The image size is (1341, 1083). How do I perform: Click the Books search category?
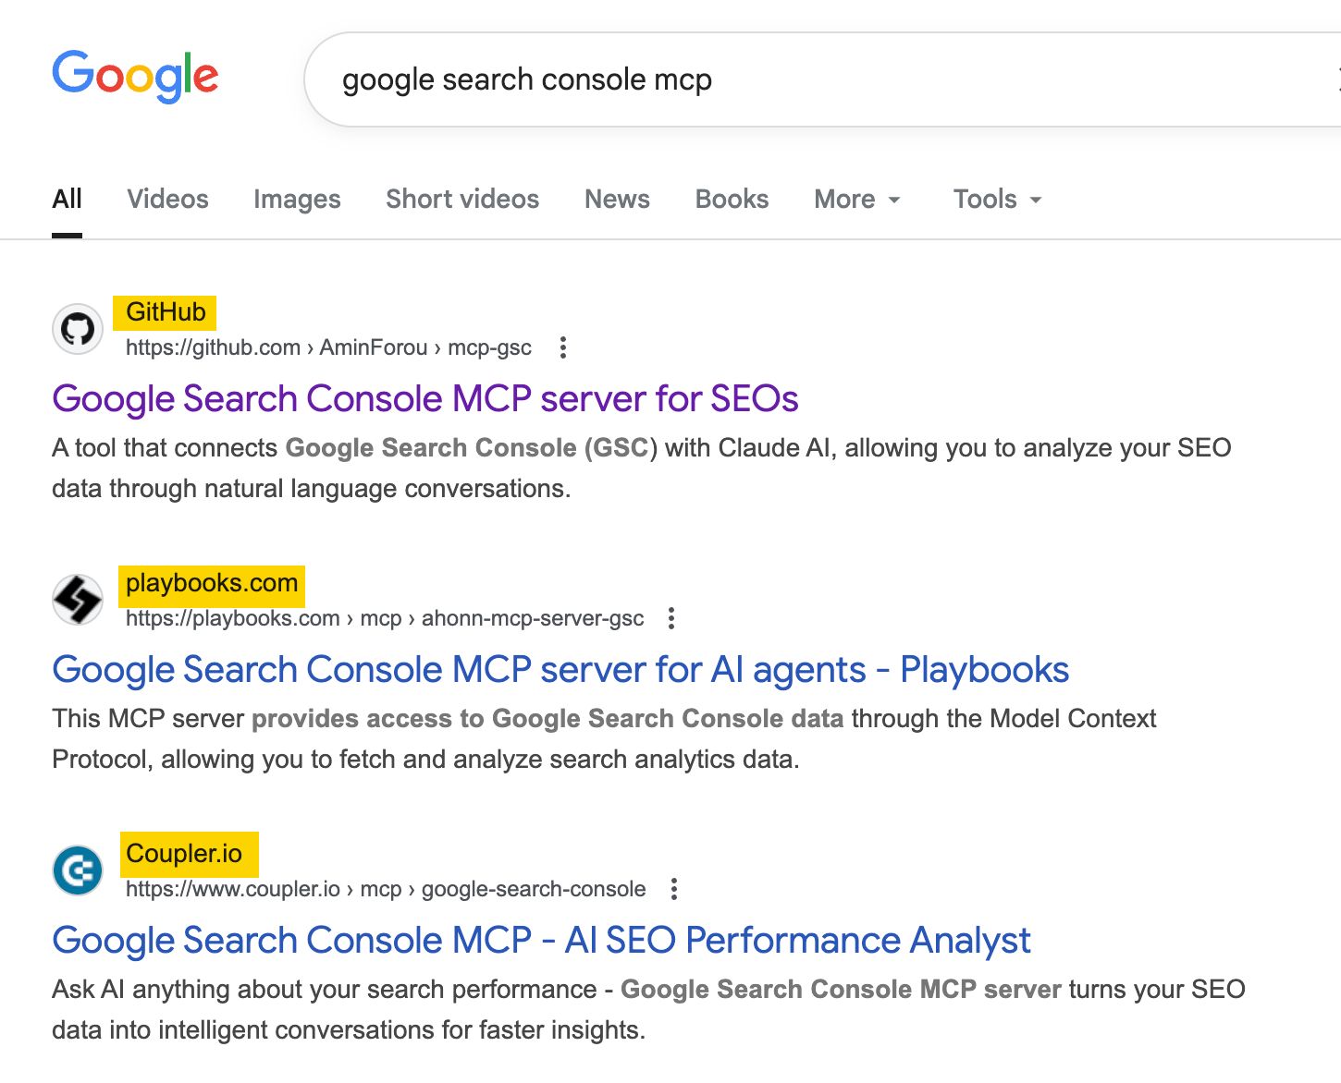pyautogui.click(x=731, y=199)
